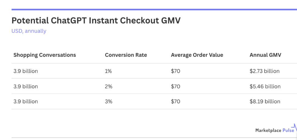The width and height of the screenshot is (297, 140).
Task: Select the 2% conversion rate cell
Action: (109, 87)
